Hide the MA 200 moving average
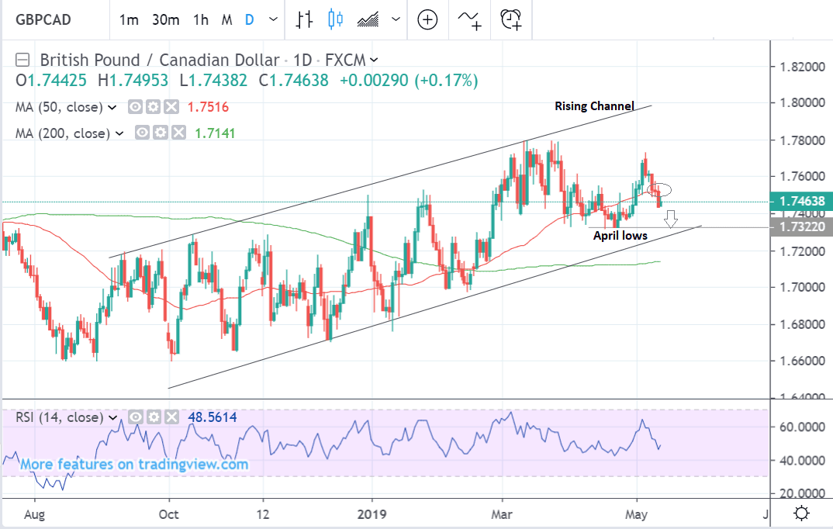The image size is (833, 529). tap(142, 133)
